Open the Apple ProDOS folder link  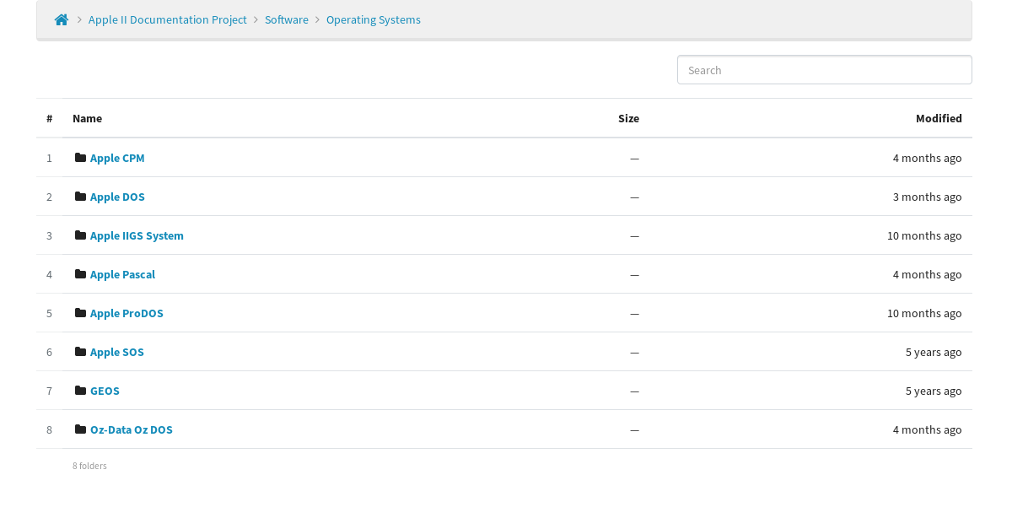click(126, 313)
